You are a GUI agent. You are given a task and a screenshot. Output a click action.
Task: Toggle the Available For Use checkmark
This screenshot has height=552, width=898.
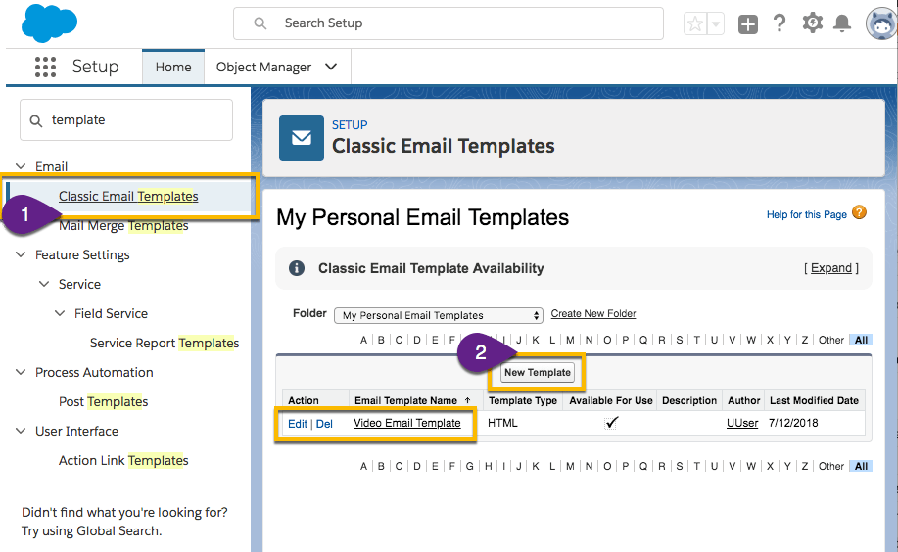[611, 423]
